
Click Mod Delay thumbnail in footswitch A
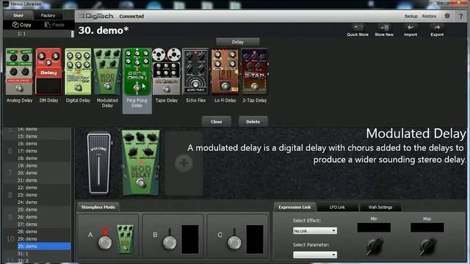pyautogui.click(x=125, y=239)
